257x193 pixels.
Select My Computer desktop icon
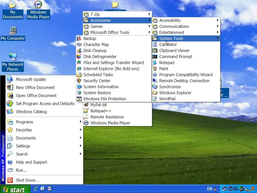[13, 34]
